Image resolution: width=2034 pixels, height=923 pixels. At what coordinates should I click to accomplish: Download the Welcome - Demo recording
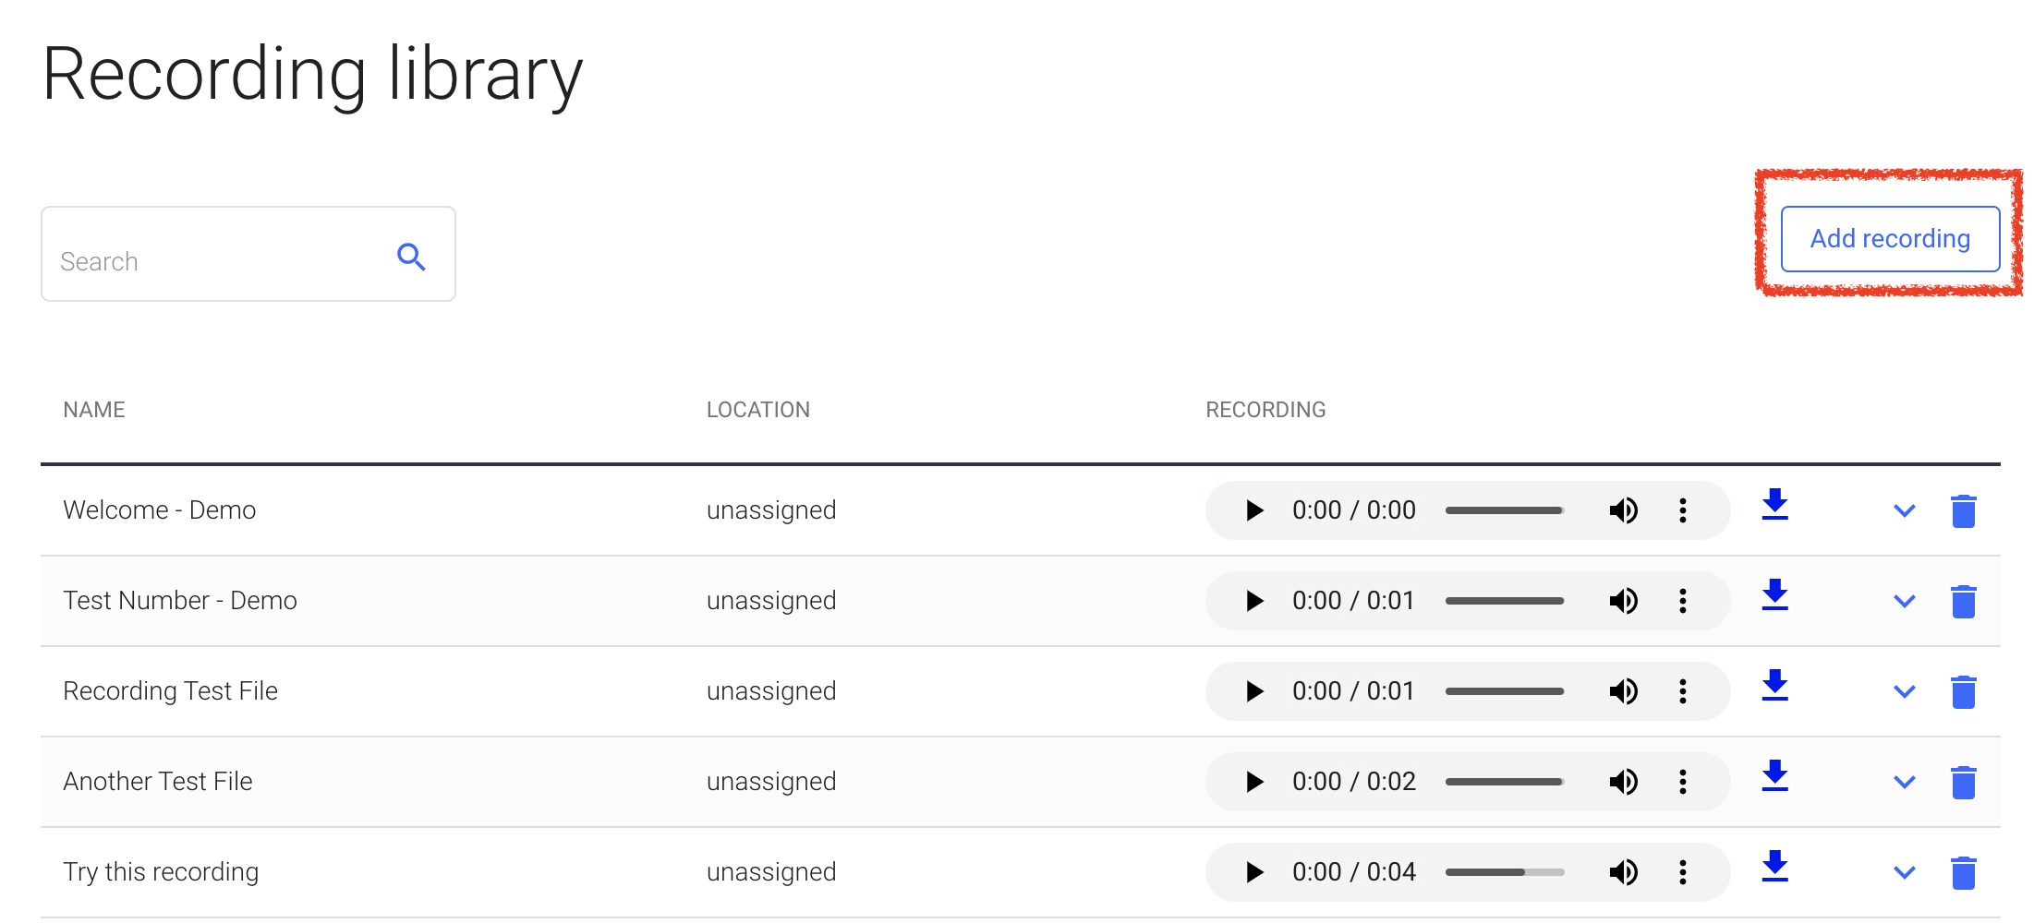[1774, 506]
